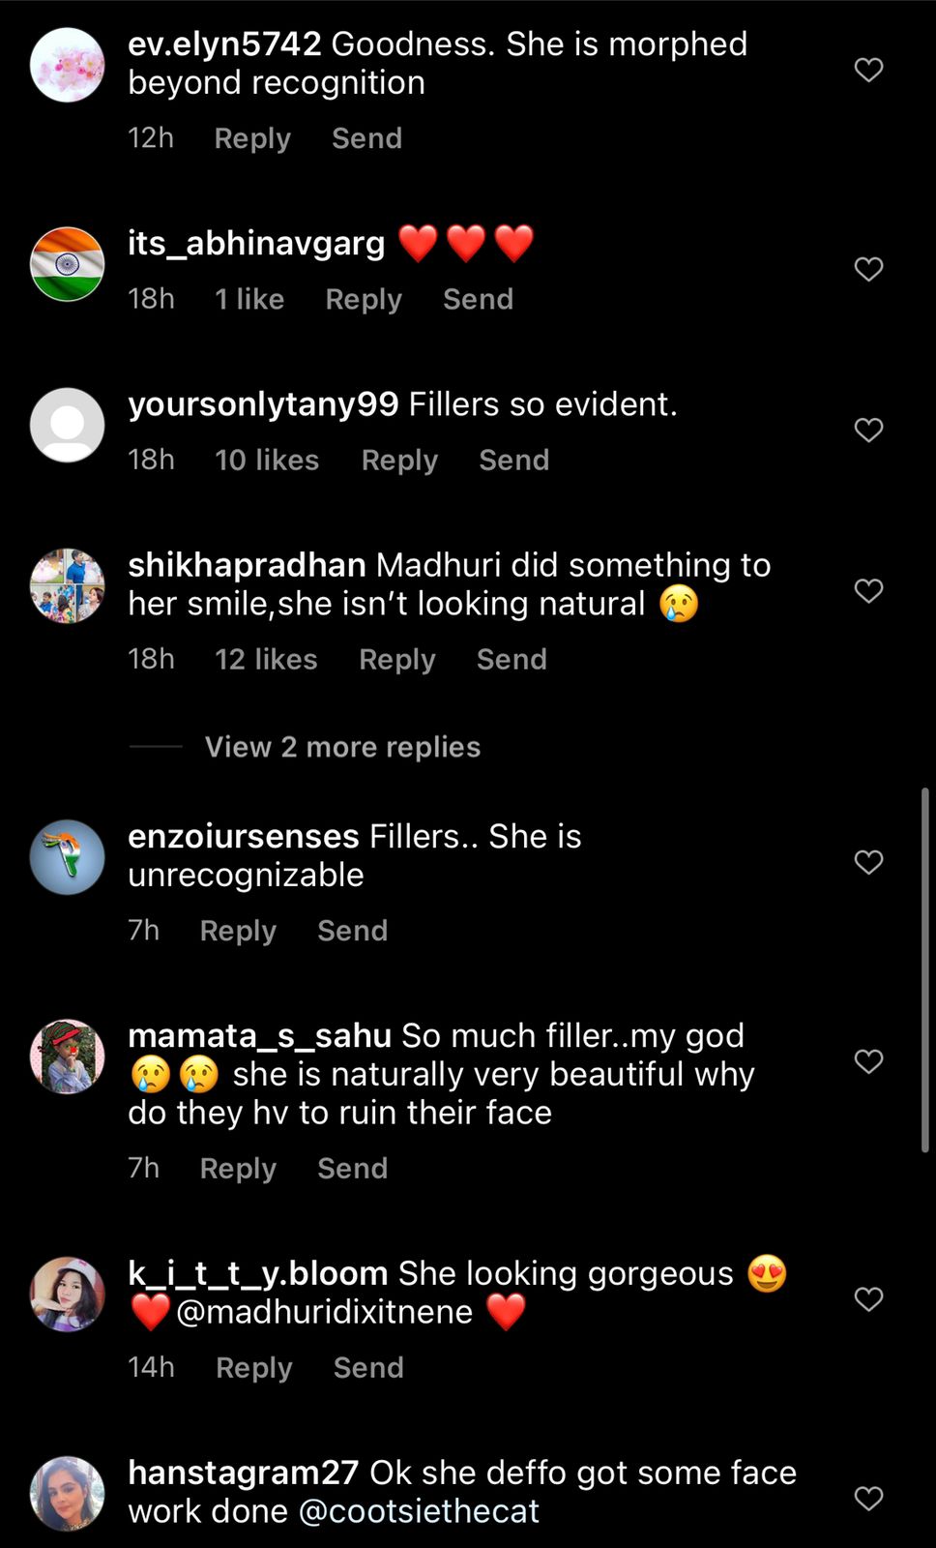Open the @madhuridixitnene mention

tap(325, 1313)
